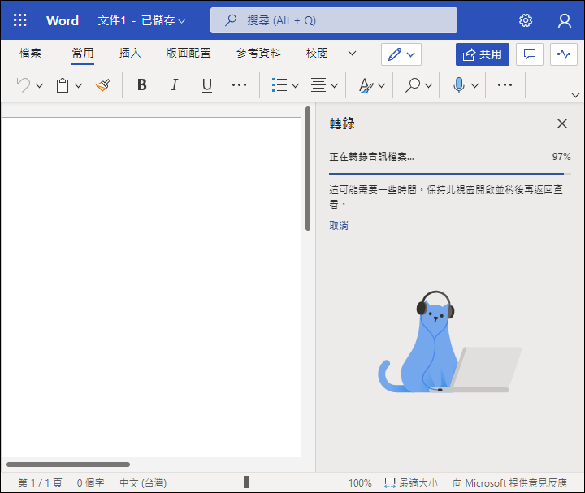The height and width of the screenshot is (493, 585).
Task: Expand Undo options dropdown arrow
Action: [39, 86]
